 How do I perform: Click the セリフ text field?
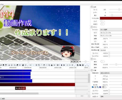pos(111,33)
